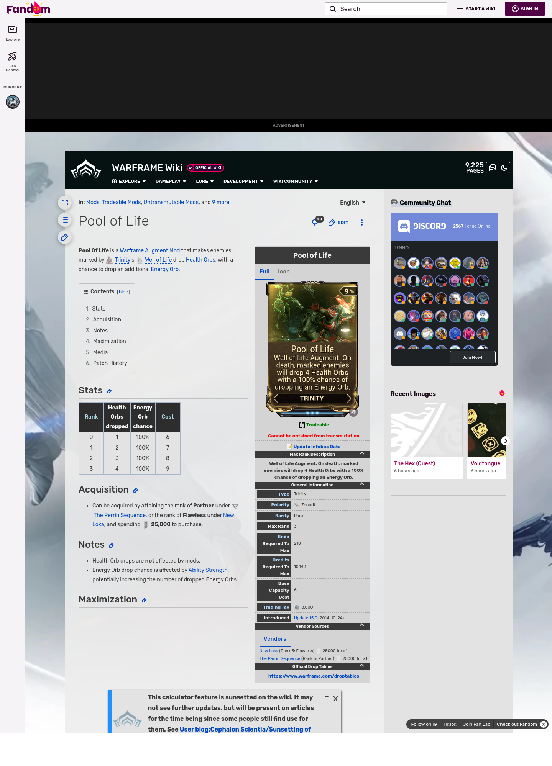Jump to Stats in Contents

99,309
